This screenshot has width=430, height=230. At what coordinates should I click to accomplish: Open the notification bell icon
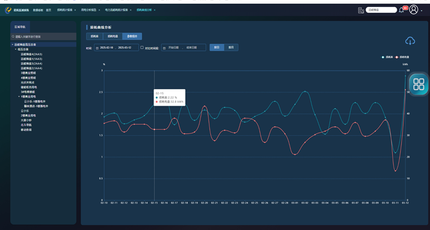(402, 10)
